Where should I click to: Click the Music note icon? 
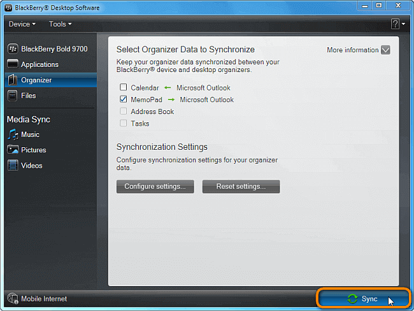(13, 134)
